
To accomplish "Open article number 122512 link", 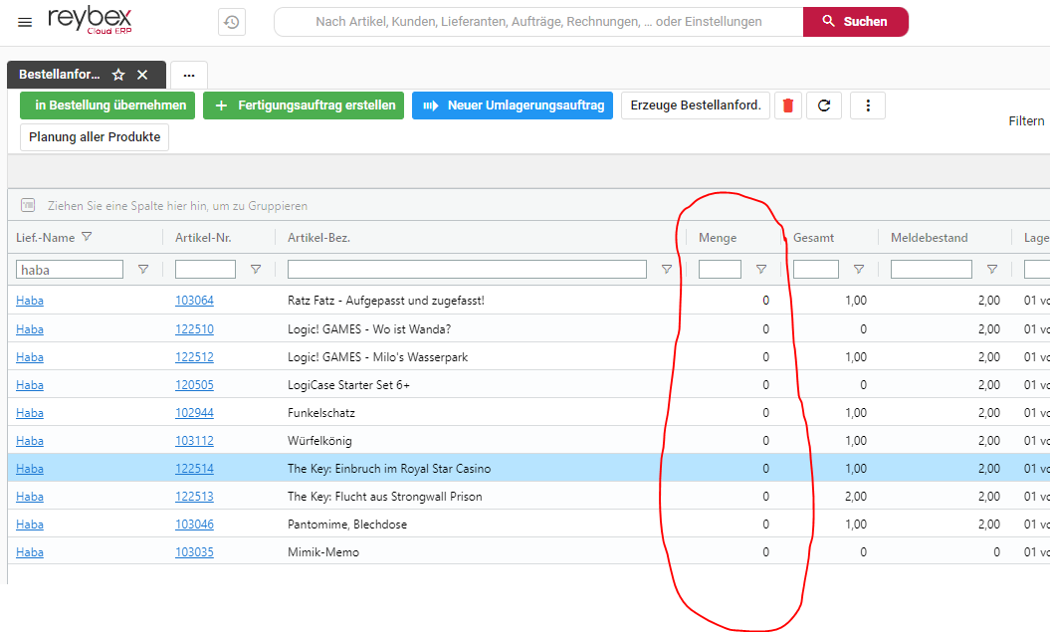I will point(194,357).
